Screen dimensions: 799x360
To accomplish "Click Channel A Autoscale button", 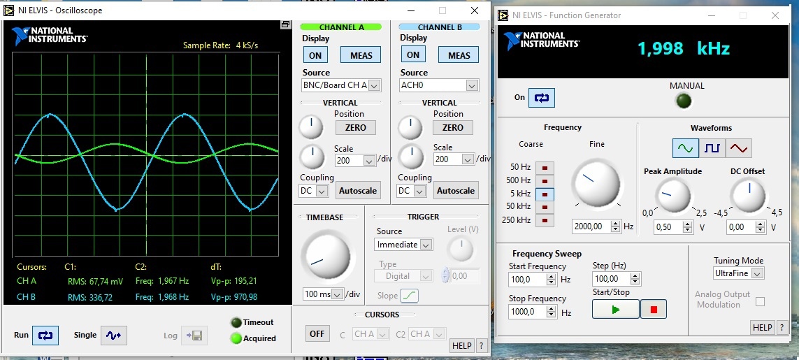I will coord(358,191).
